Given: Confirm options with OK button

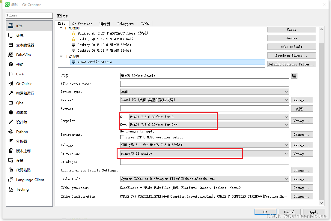Looking at the screenshot, I should [x=265, y=212].
